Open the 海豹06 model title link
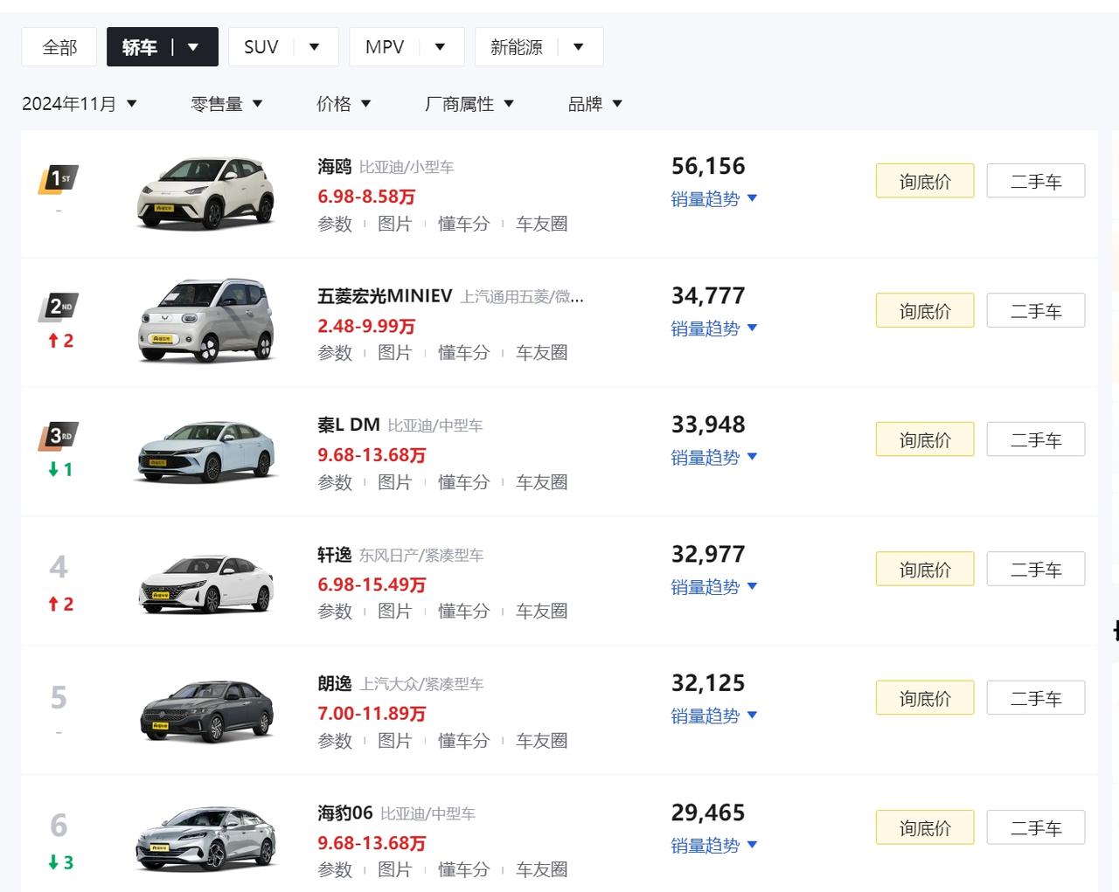The width and height of the screenshot is (1119, 892). point(344,813)
